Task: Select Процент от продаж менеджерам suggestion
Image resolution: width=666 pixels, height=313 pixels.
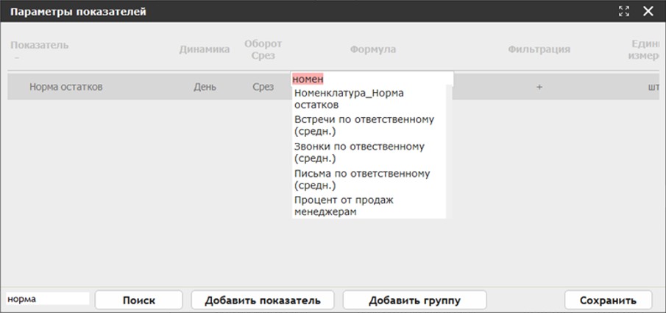Action: pyautogui.click(x=369, y=205)
